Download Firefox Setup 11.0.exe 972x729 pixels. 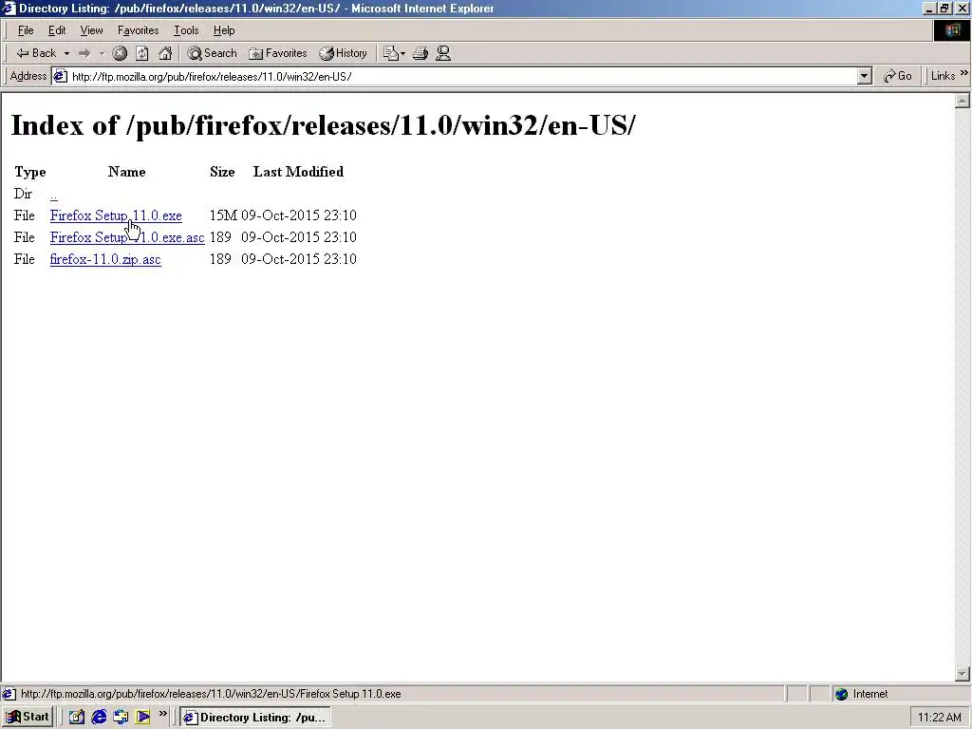(116, 215)
